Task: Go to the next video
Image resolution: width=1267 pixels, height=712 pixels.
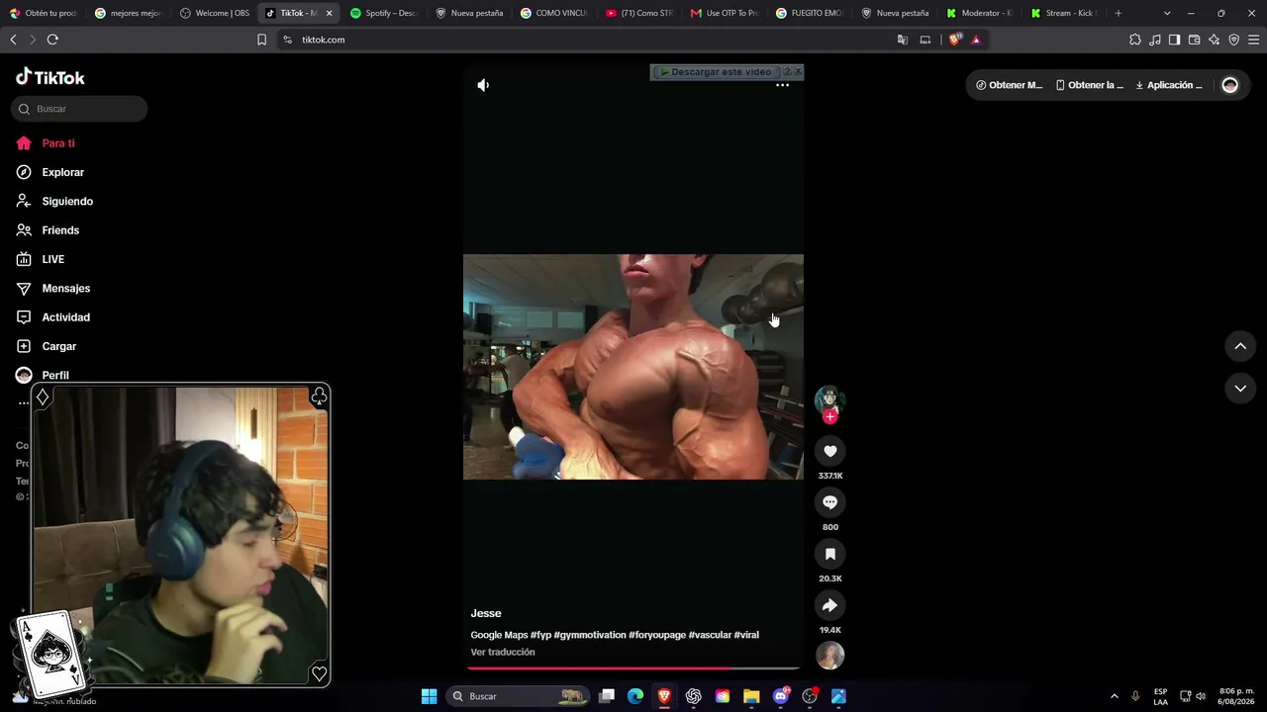Action: coord(1240,389)
